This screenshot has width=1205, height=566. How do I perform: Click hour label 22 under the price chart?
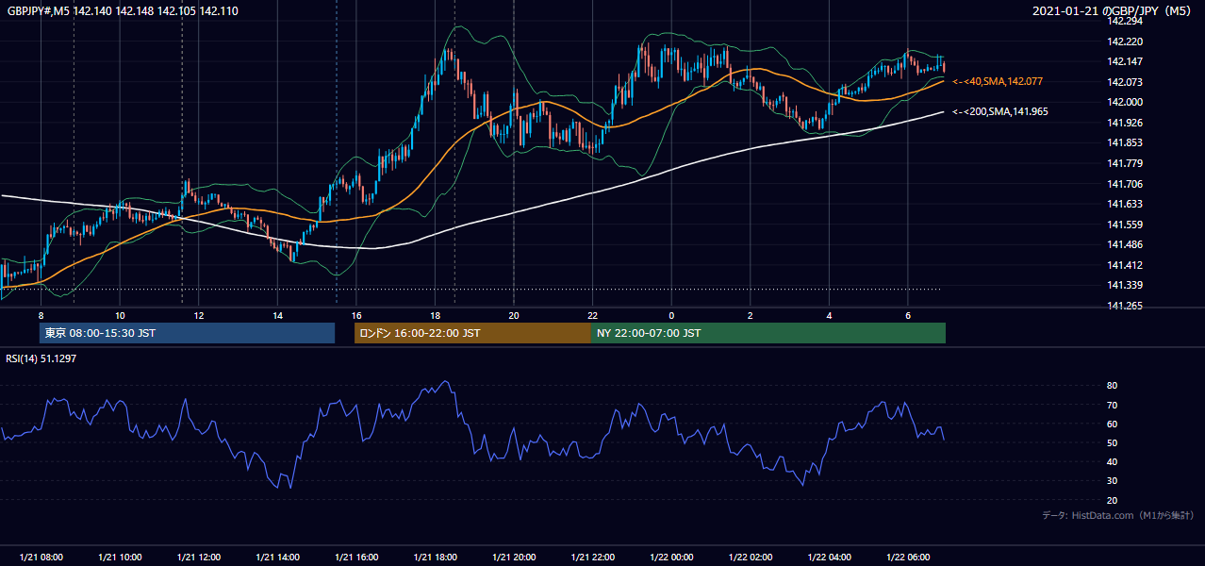click(x=592, y=316)
